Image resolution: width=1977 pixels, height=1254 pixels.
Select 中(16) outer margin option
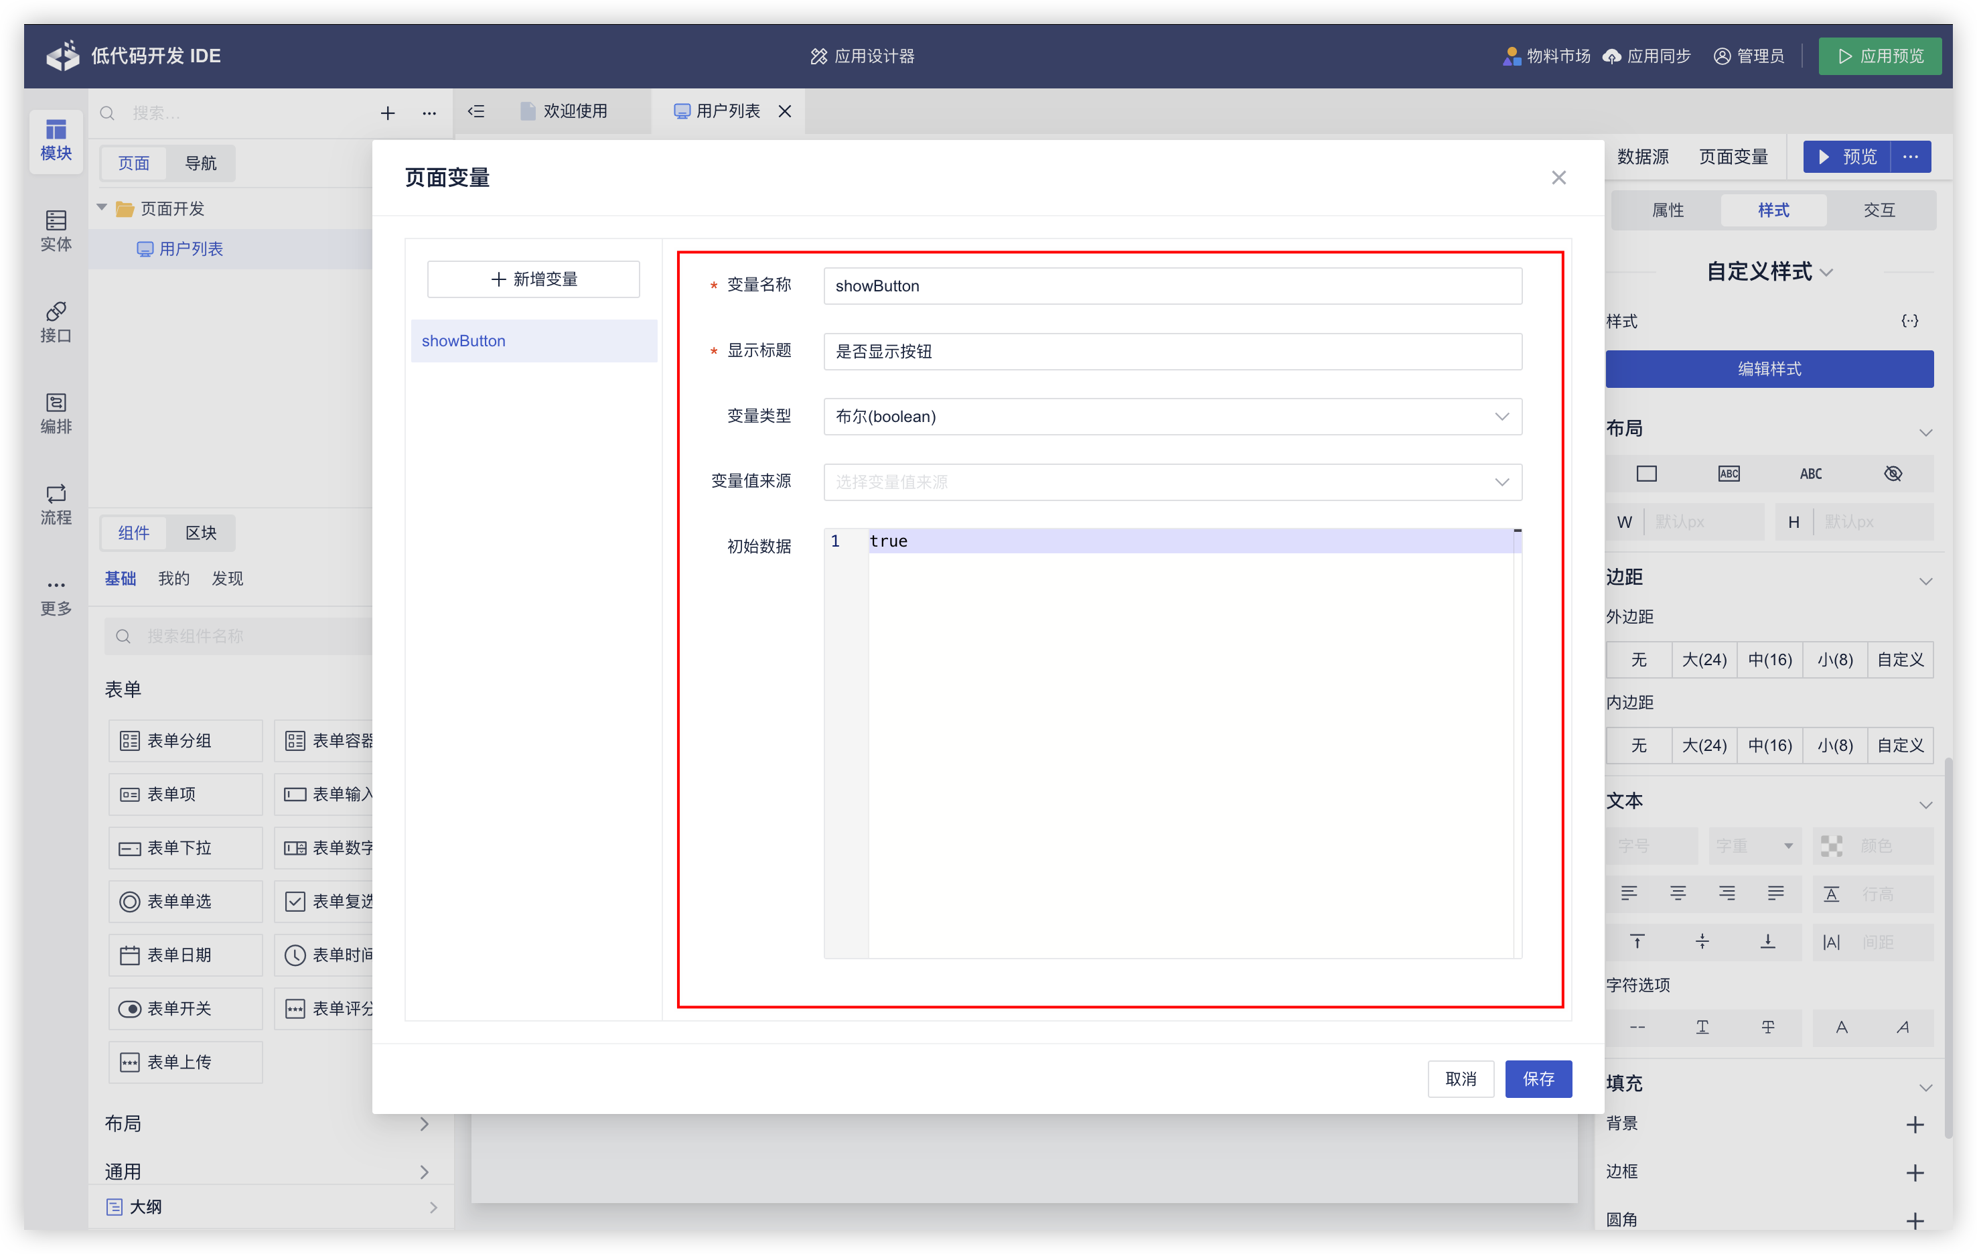point(1769,659)
